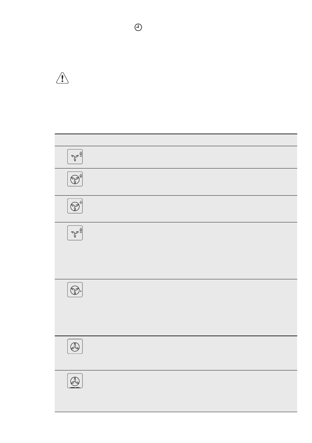Click the heat bar under the last fan icon
The image size is (312, 443).
(x=75, y=387)
